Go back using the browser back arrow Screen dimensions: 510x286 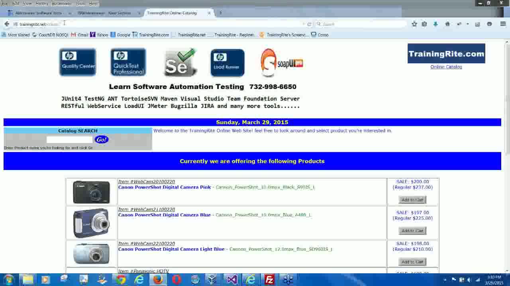click(7, 24)
